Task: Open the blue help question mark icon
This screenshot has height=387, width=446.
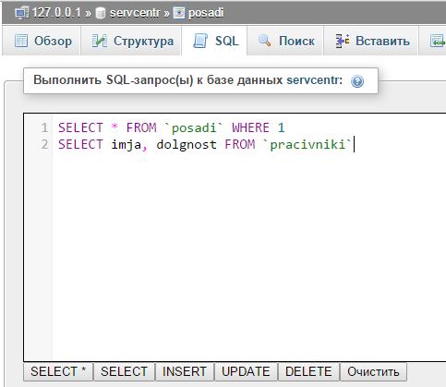Action: click(357, 81)
